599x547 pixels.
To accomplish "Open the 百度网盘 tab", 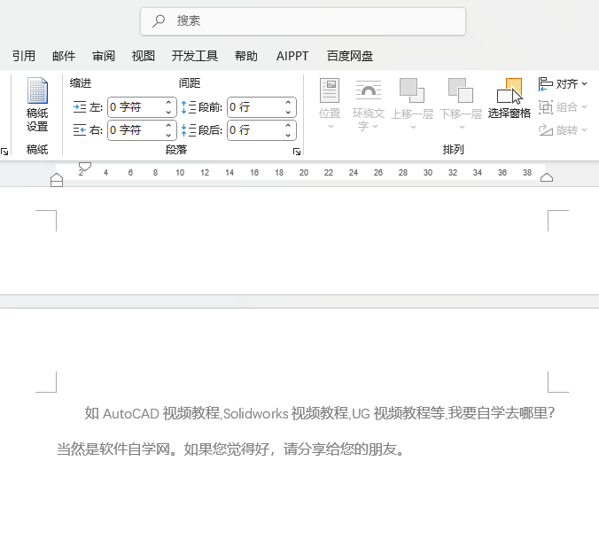I will tap(350, 56).
